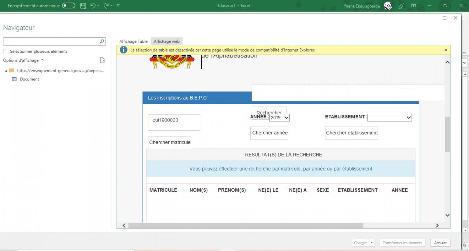The height and width of the screenshot is (251, 469).
Task: Click the pen-shaped icon in the title bar
Action: [x=401, y=6]
